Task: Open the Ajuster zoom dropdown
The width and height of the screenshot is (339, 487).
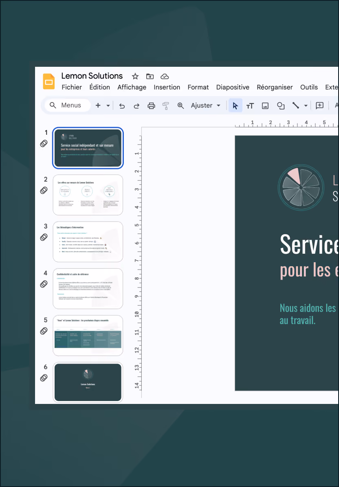Action: 206,105
